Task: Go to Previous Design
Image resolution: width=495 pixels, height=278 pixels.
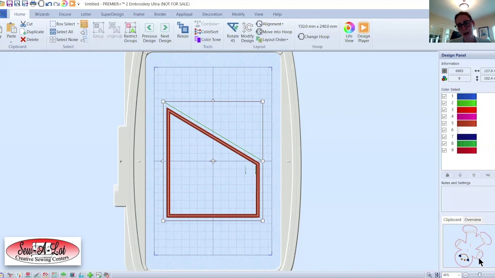Action: (x=149, y=33)
